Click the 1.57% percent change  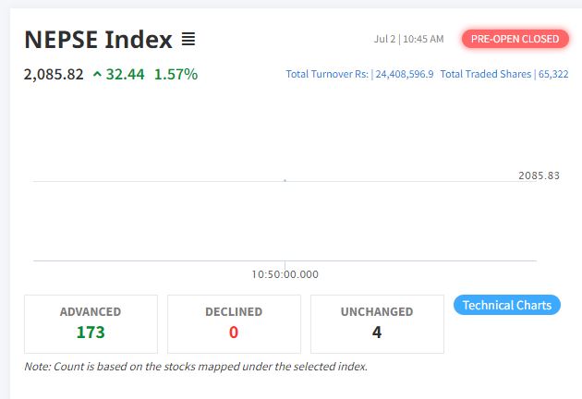click(176, 74)
